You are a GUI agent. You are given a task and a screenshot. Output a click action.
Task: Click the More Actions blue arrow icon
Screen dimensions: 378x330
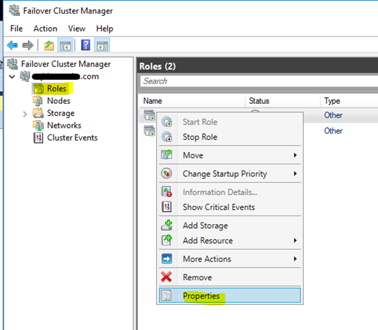[167, 259]
